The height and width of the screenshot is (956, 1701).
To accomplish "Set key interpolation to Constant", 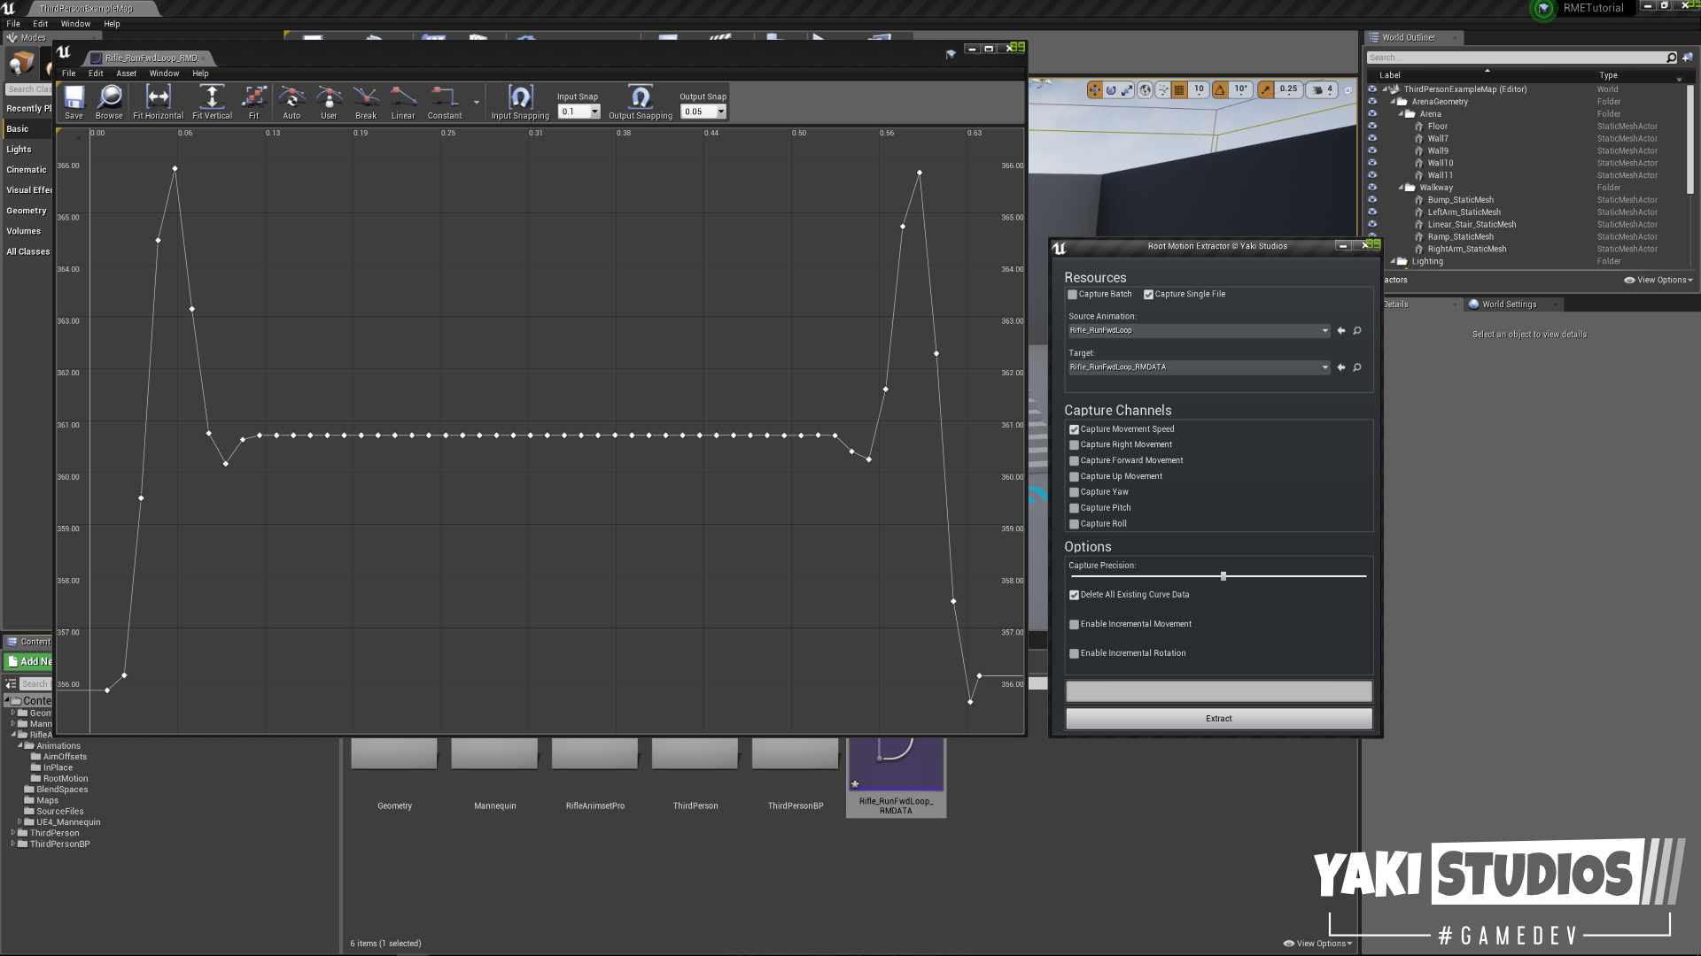I will (x=445, y=102).
